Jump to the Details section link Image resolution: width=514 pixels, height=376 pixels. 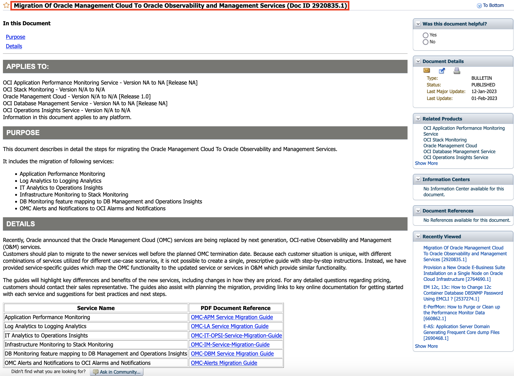pyautogui.click(x=14, y=46)
